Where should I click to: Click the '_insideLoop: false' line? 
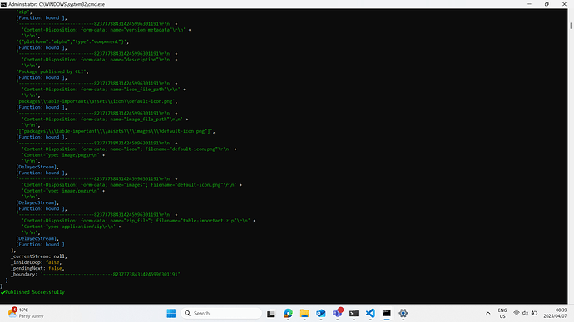tap(36, 262)
